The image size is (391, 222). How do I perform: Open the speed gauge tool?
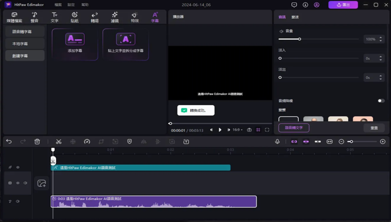click(87, 142)
